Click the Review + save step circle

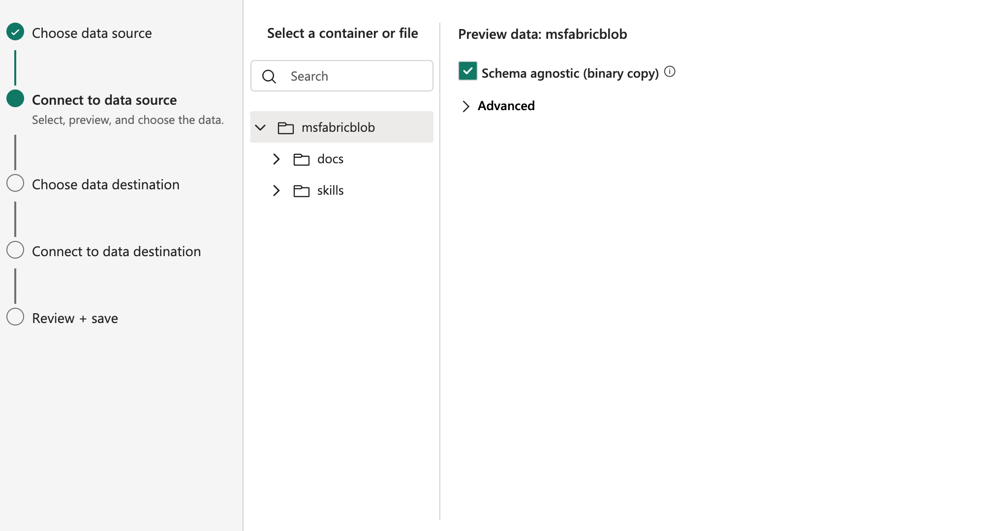[x=15, y=317]
